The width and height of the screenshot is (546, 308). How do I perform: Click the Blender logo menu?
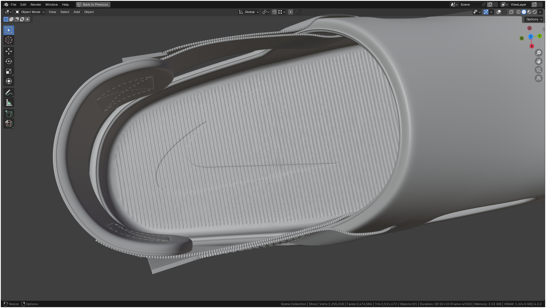[6, 5]
